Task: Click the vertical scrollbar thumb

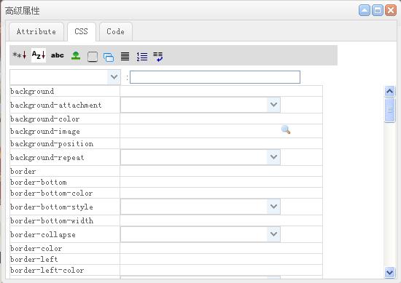Action: tap(390, 111)
